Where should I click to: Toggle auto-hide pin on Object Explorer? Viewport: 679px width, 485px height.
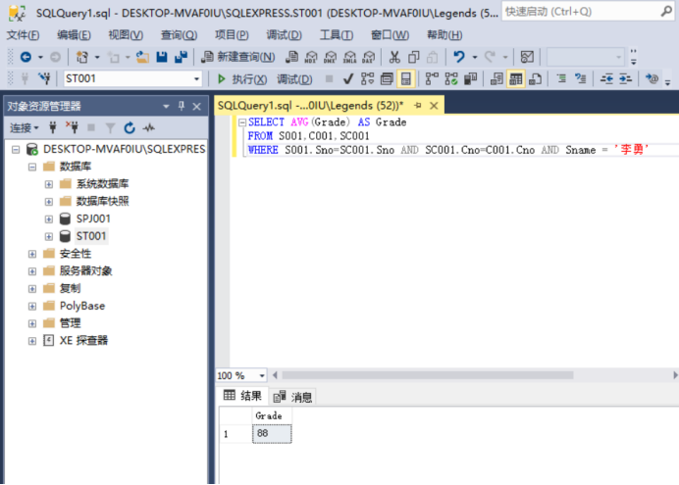(x=182, y=106)
